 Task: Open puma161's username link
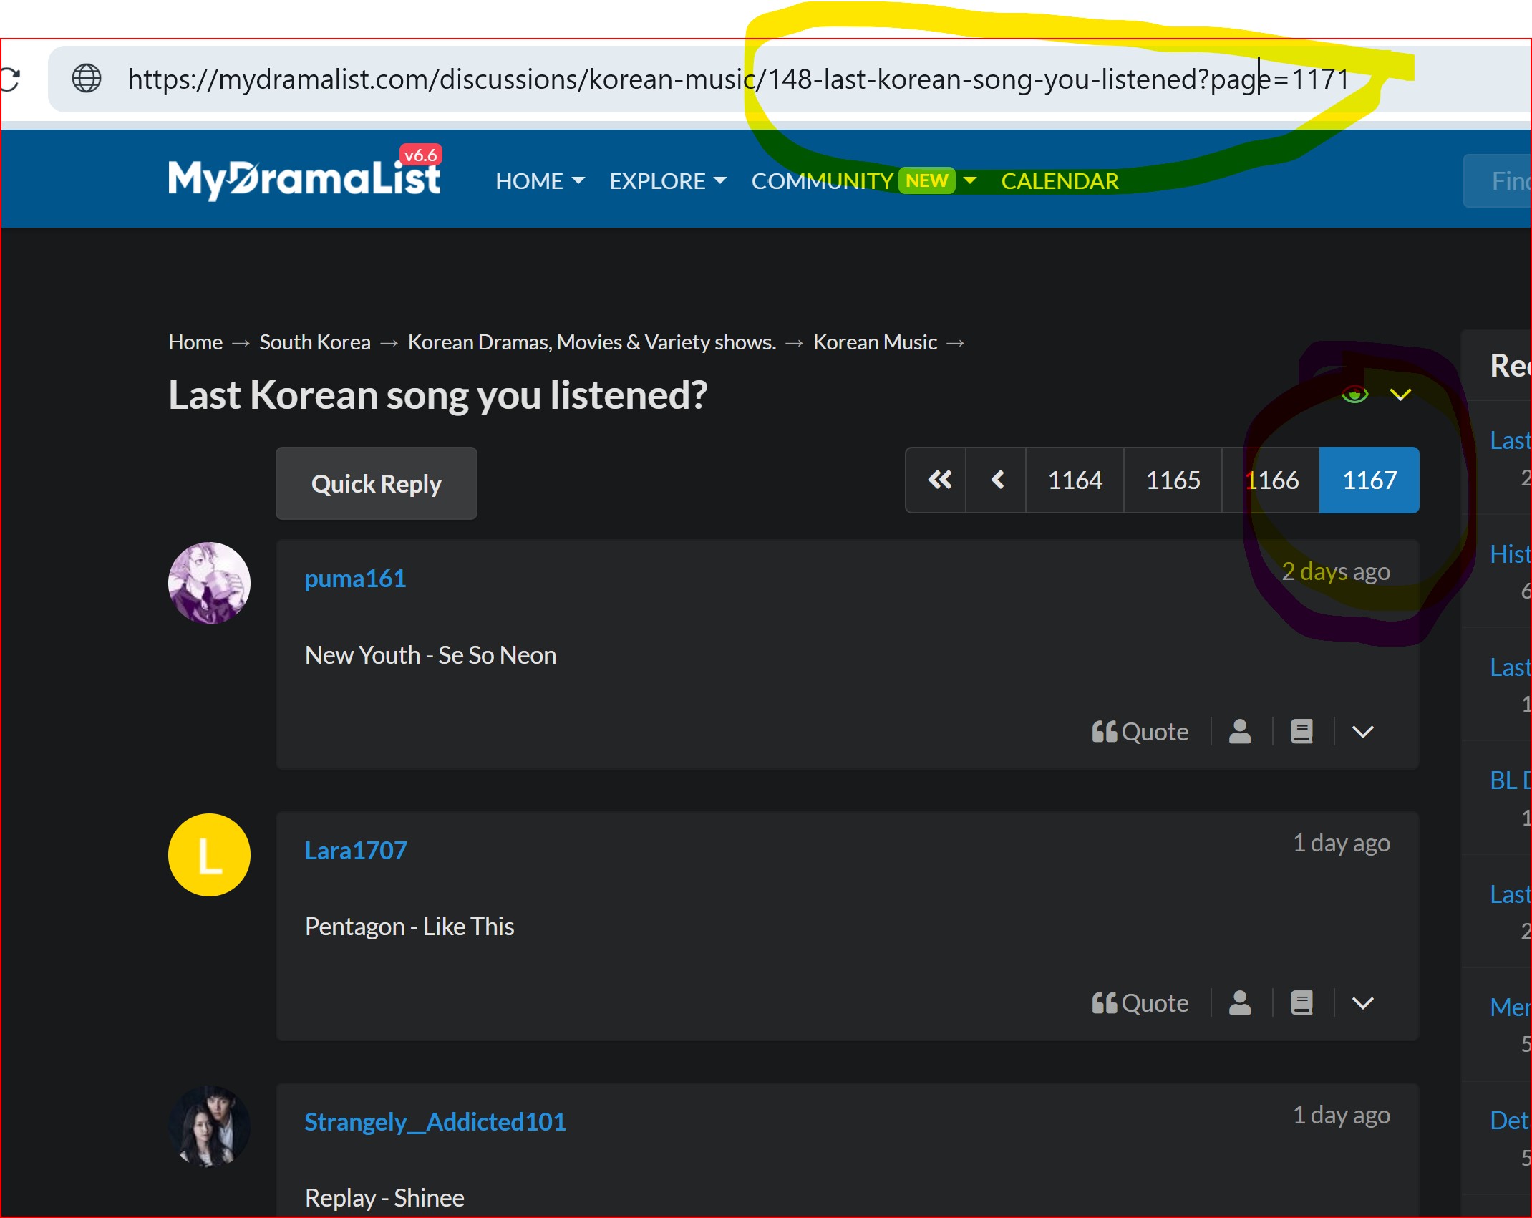tap(355, 579)
